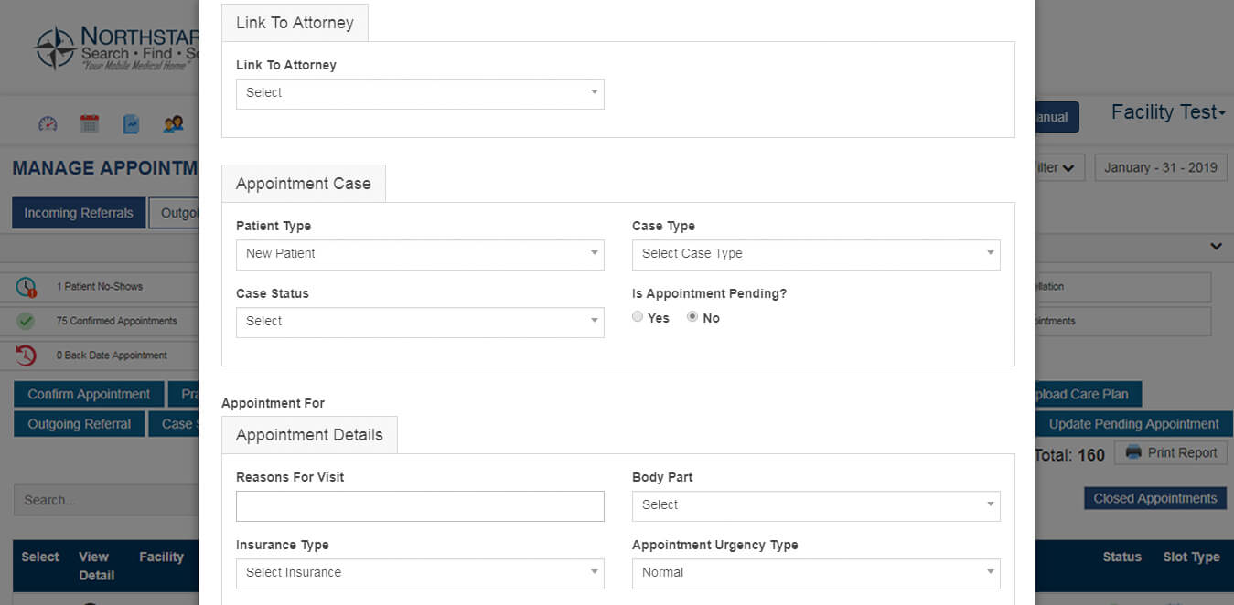The width and height of the screenshot is (1234, 605).
Task: Click the patients people icon
Action: point(173,123)
